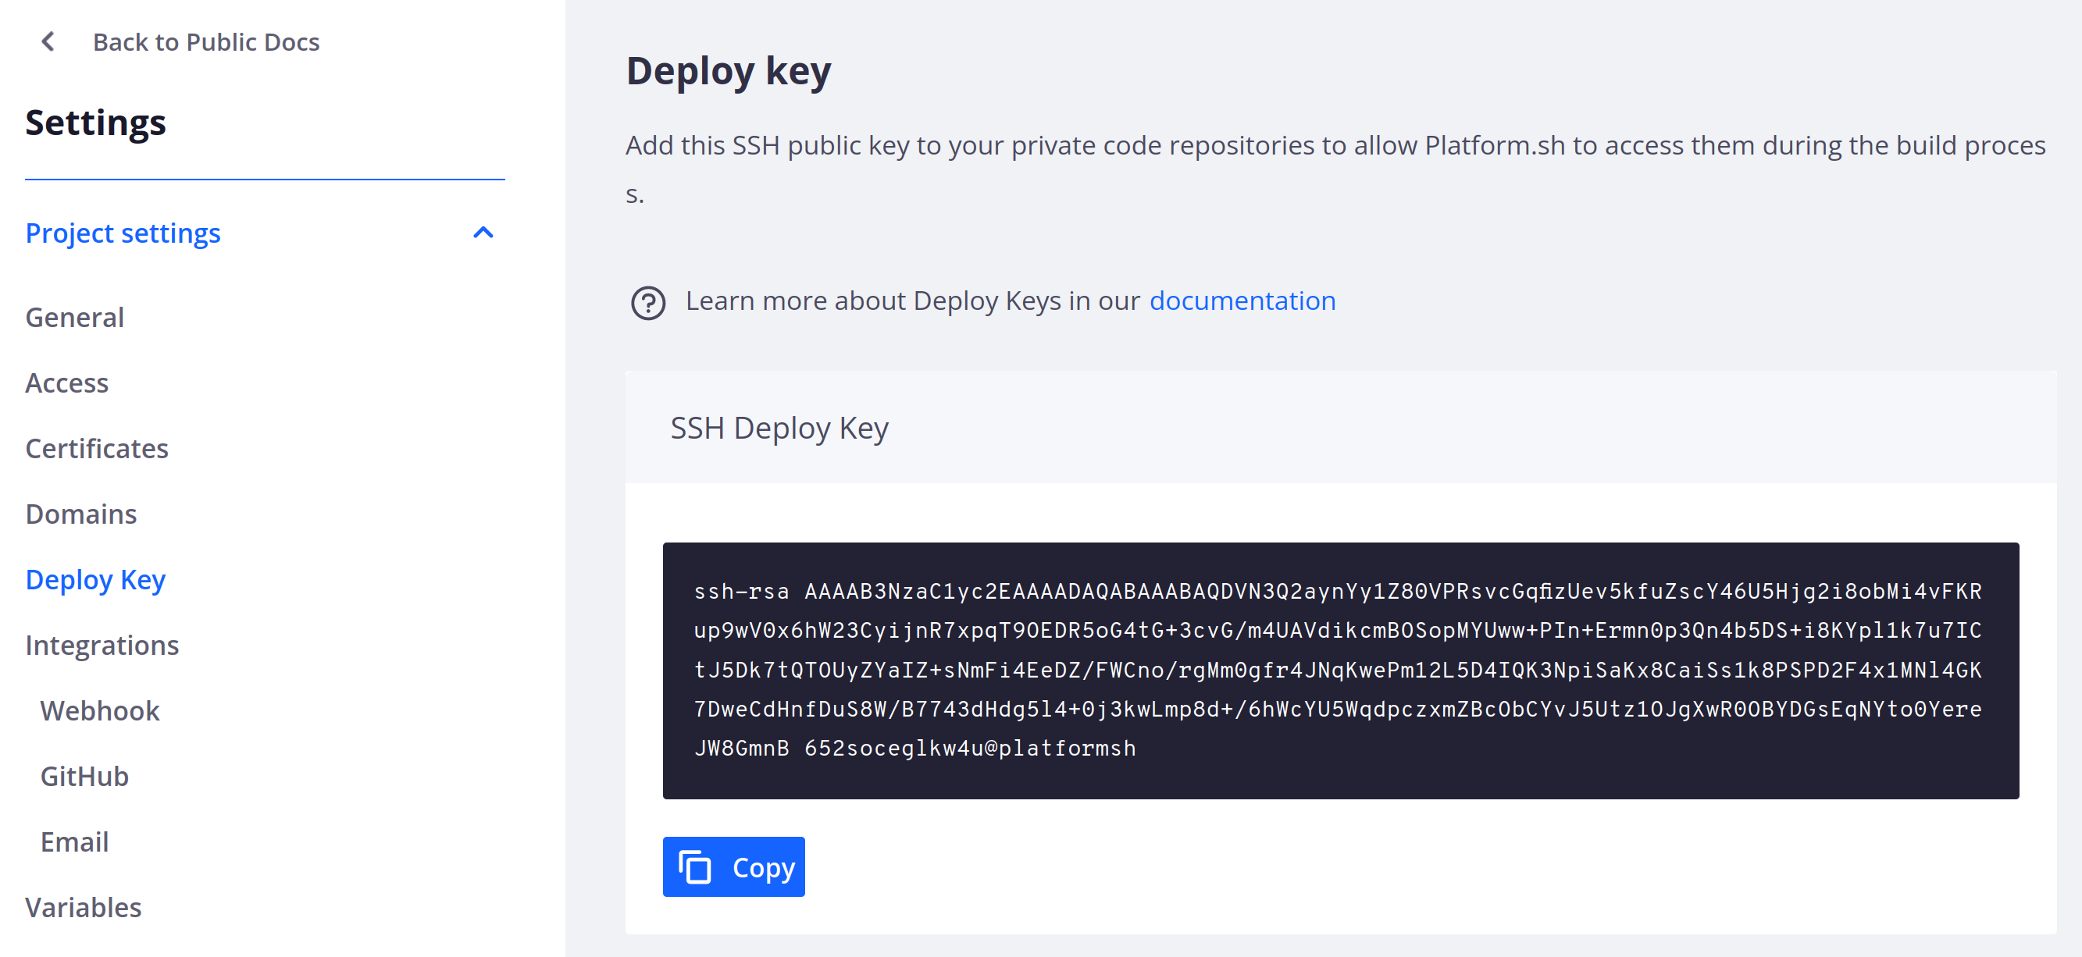Expand the Project settings section
Image resolution: width=2082 pixels, height=957 pixels.
click(x=485, y=233)
